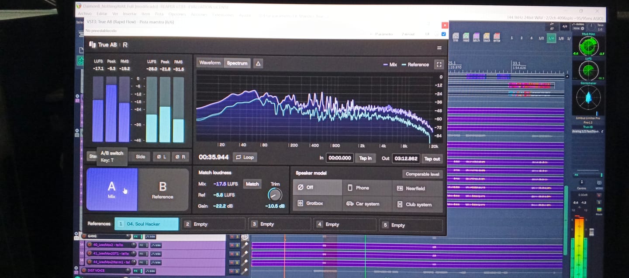
Task: Click the delta triangle view icon
Action: pyautogui.click(x=258, y=64)
